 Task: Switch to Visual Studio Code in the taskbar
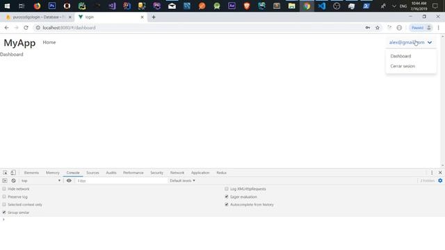coord(321,6)
